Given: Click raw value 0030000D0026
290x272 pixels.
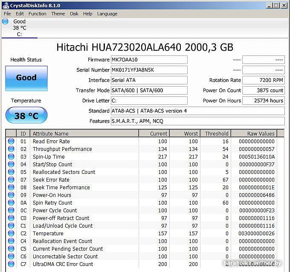Looking at the screenshot, I should (257, 233).
